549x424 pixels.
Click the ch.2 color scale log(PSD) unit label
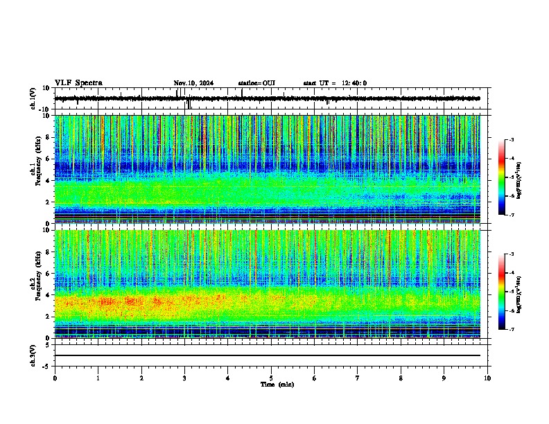pyautogui.click(x=519, y=294)
